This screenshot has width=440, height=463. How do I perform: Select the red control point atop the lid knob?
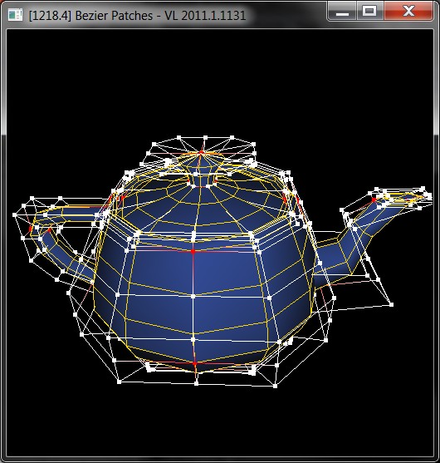(201, 152)
